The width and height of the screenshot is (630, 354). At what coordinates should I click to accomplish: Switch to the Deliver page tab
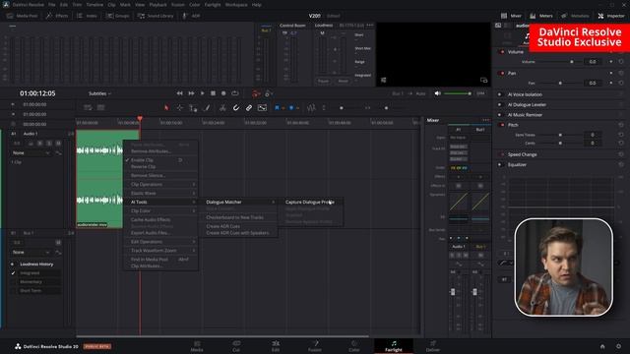click(433, 346)
